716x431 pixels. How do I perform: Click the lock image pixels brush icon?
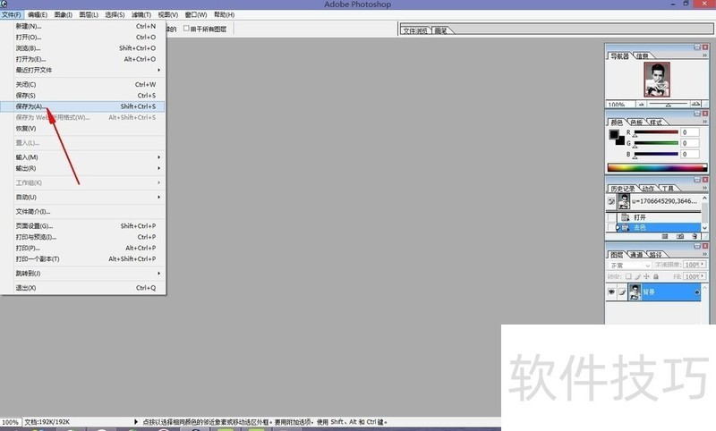[x=638, y=276]
